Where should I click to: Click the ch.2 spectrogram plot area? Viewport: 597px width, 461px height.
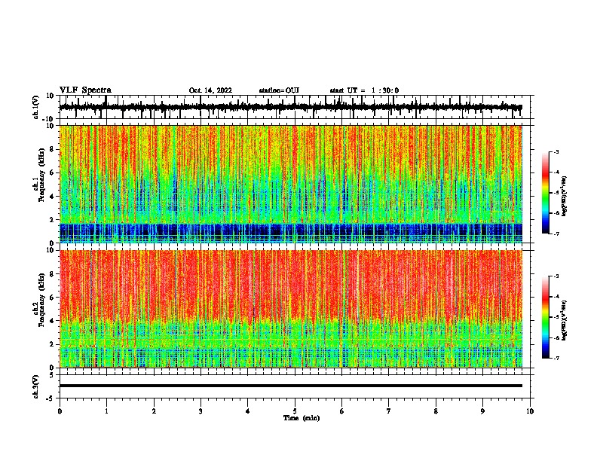tap(291, 309)
